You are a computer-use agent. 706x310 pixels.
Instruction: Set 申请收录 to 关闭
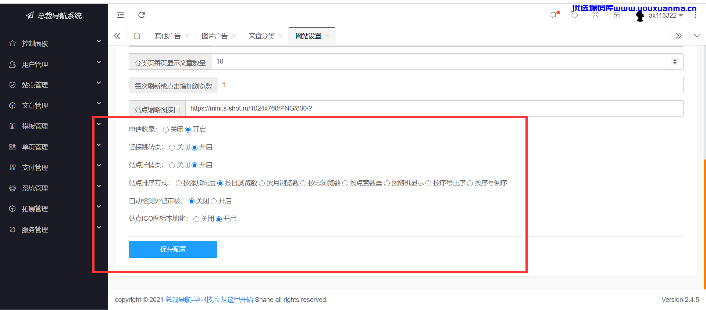166,130
